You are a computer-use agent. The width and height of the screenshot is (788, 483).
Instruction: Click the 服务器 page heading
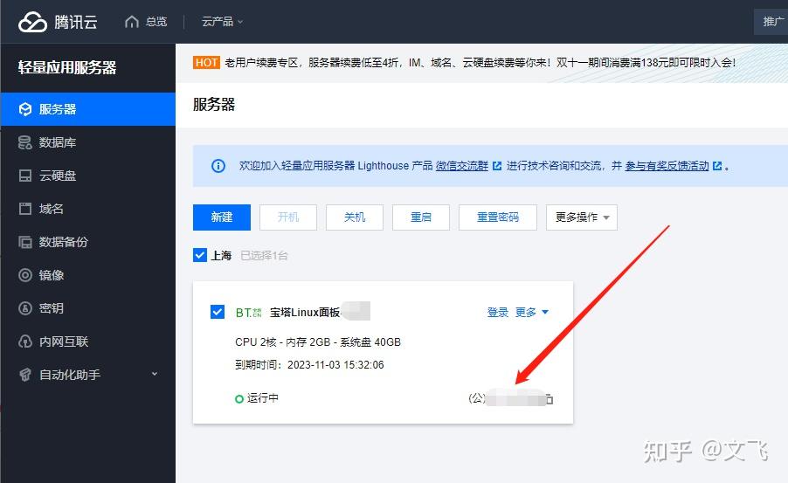pyautogui.click(x=214, y=105)
